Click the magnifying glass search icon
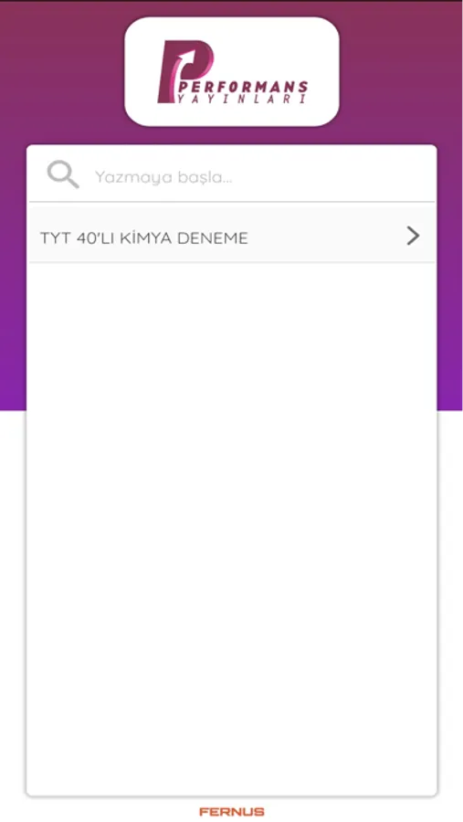The image size is (463, 822). click(x=63, y=175)
